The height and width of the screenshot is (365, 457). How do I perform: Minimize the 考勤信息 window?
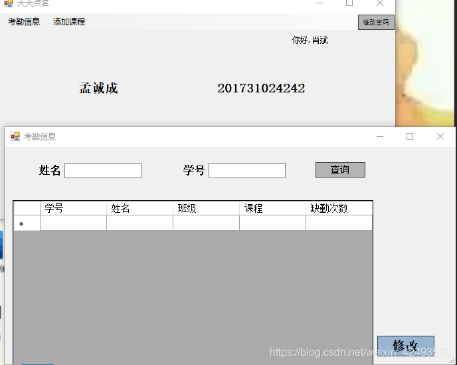380,136
